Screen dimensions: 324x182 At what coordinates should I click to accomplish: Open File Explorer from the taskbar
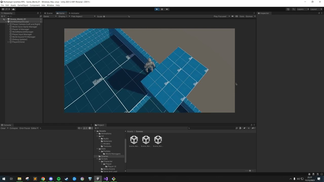click(19, 179)
